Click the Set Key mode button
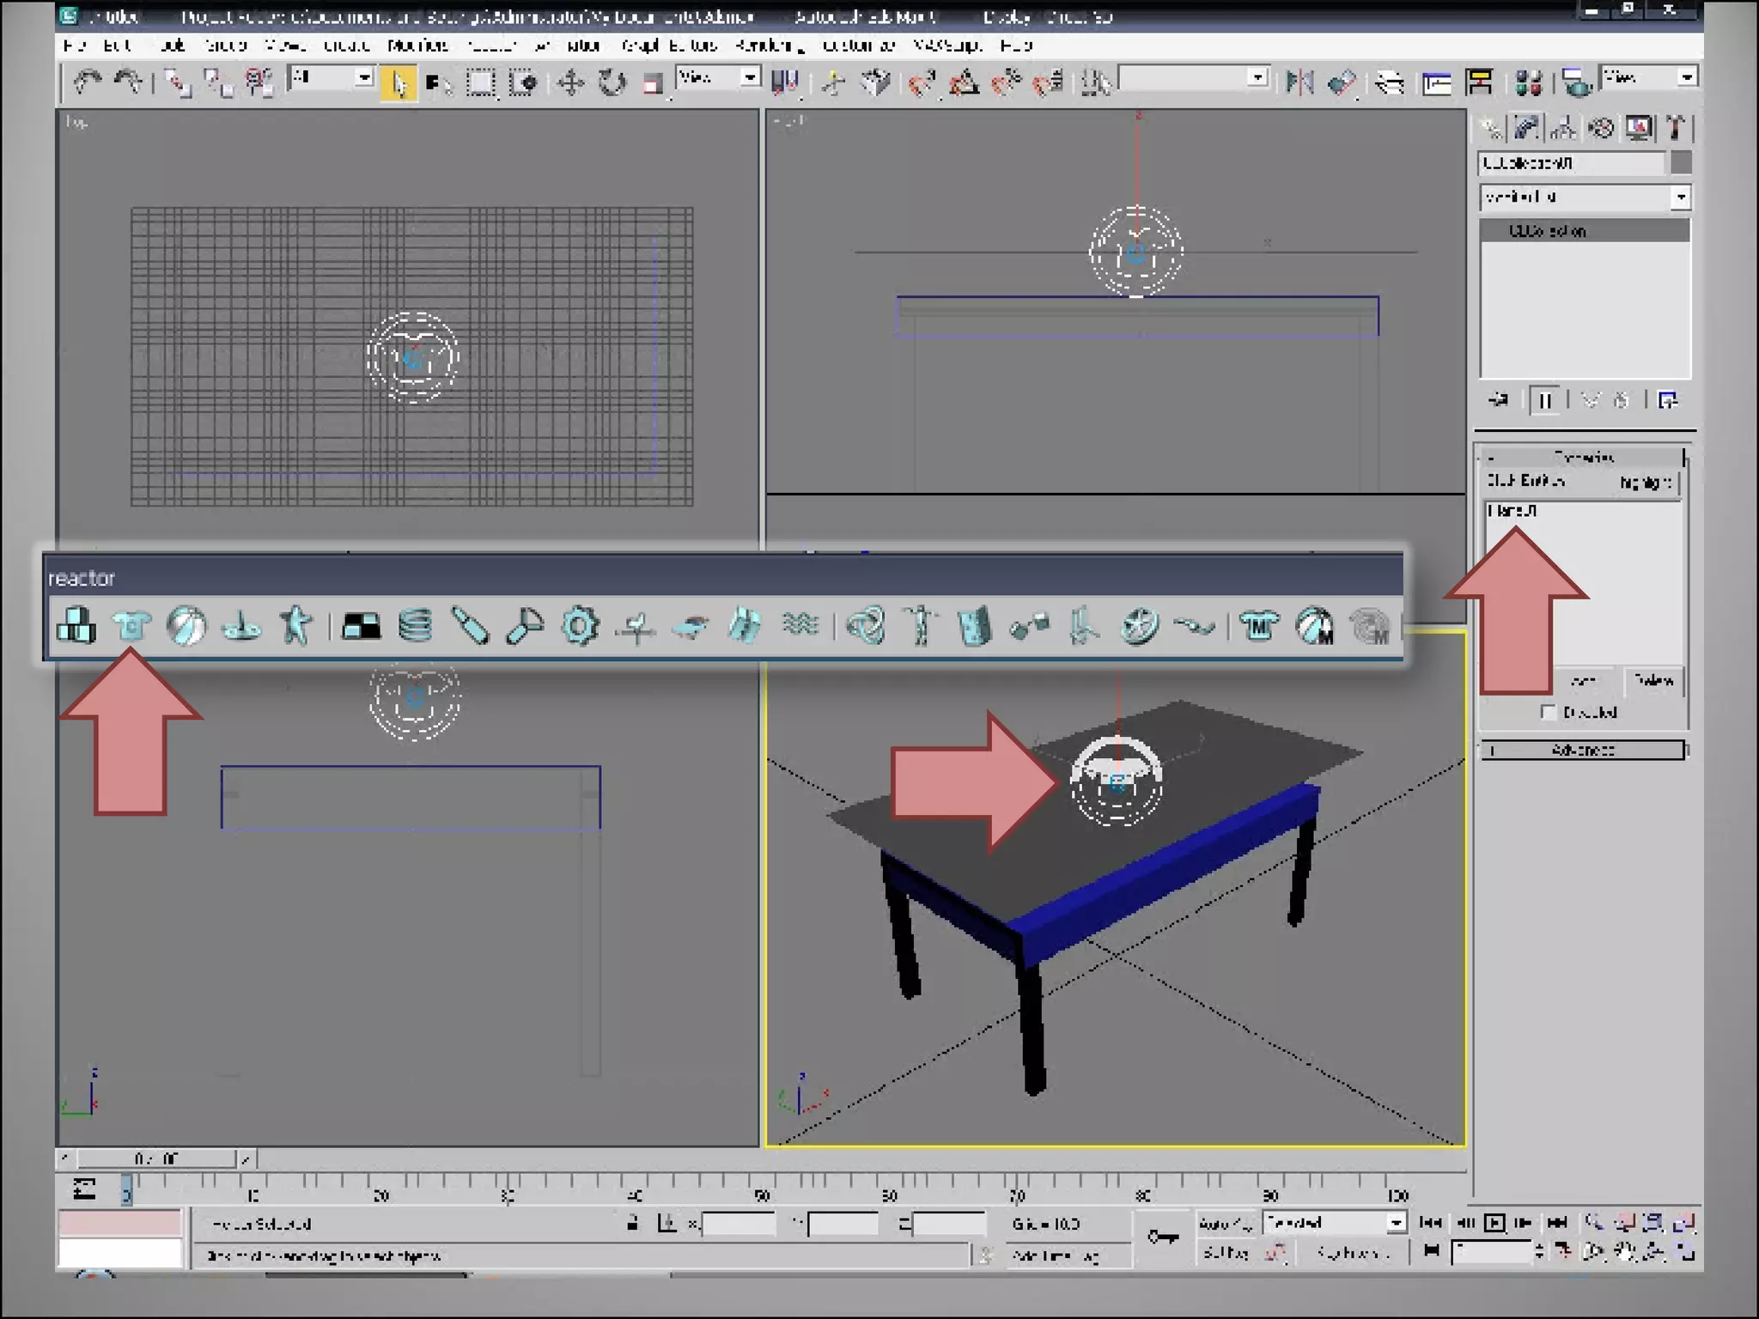 [1226, 1253]
